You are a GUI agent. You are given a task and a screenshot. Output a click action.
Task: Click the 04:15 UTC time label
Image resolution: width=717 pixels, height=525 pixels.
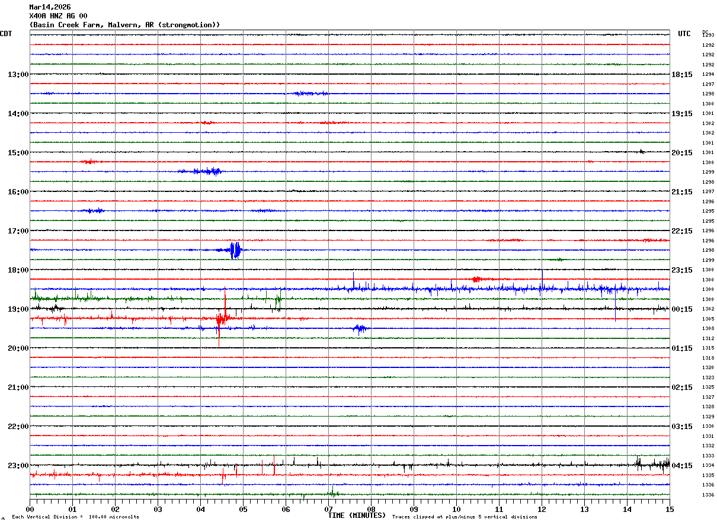tap(682, 466)
